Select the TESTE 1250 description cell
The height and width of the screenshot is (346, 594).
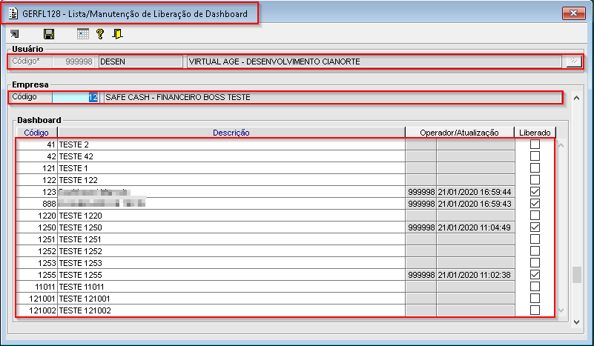pyautogui.click(x=231, y=227)
